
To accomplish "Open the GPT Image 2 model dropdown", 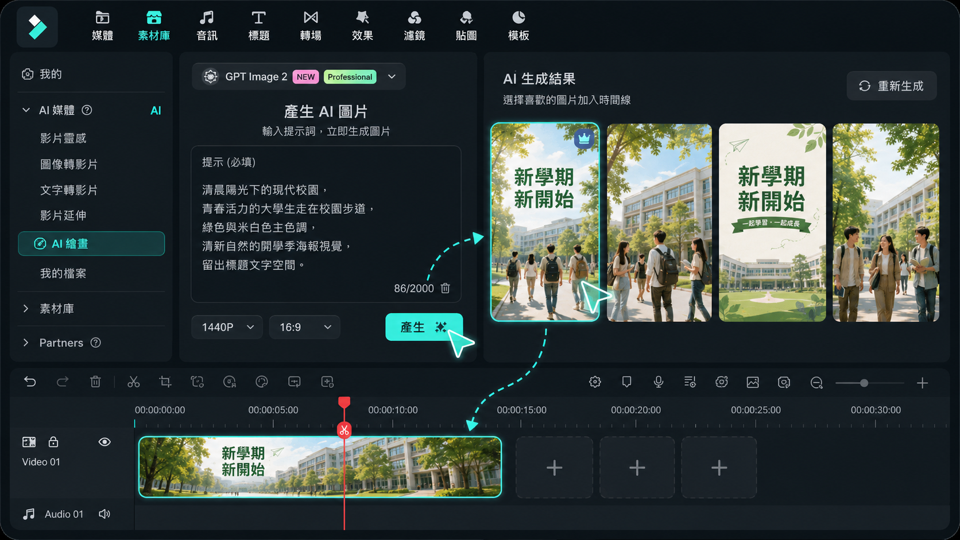I will pos(299,76).
